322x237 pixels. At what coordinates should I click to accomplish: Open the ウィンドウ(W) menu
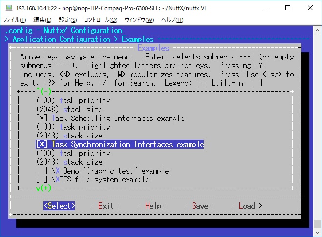[x=139, y=20]
